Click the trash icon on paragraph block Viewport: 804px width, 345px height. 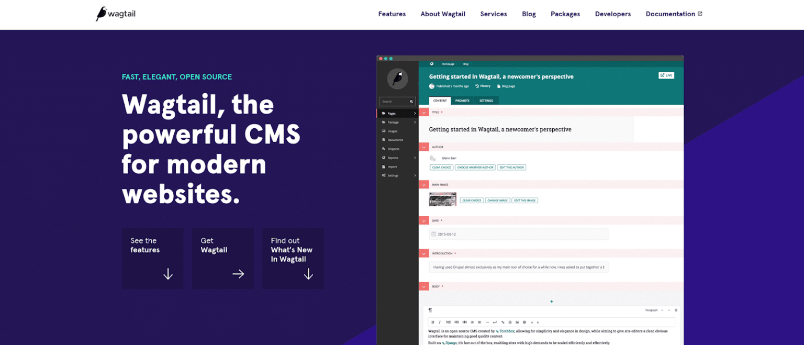coord(676,310)
